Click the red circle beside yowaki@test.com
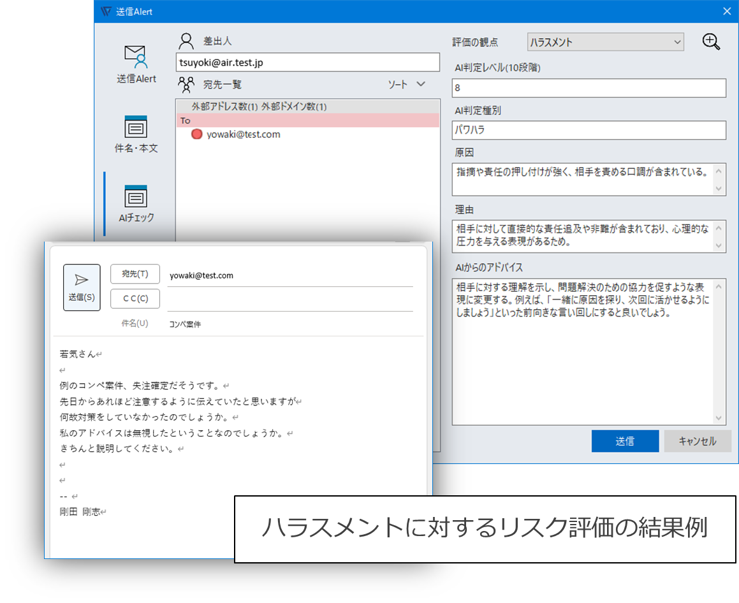This screenshot has width=739, height=603. pyautogui.click(x=197, y=134)
